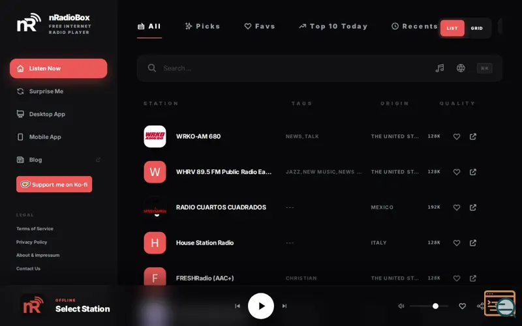Viewport: 522px width, 326px height.
Task: Open RADIO CUARTOS CUADRADOS external link icon
Action: click(472, 207)
